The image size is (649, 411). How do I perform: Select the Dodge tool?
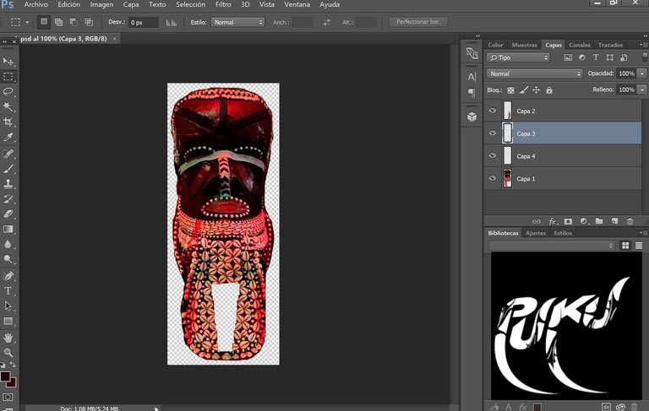tap(8, 259)
